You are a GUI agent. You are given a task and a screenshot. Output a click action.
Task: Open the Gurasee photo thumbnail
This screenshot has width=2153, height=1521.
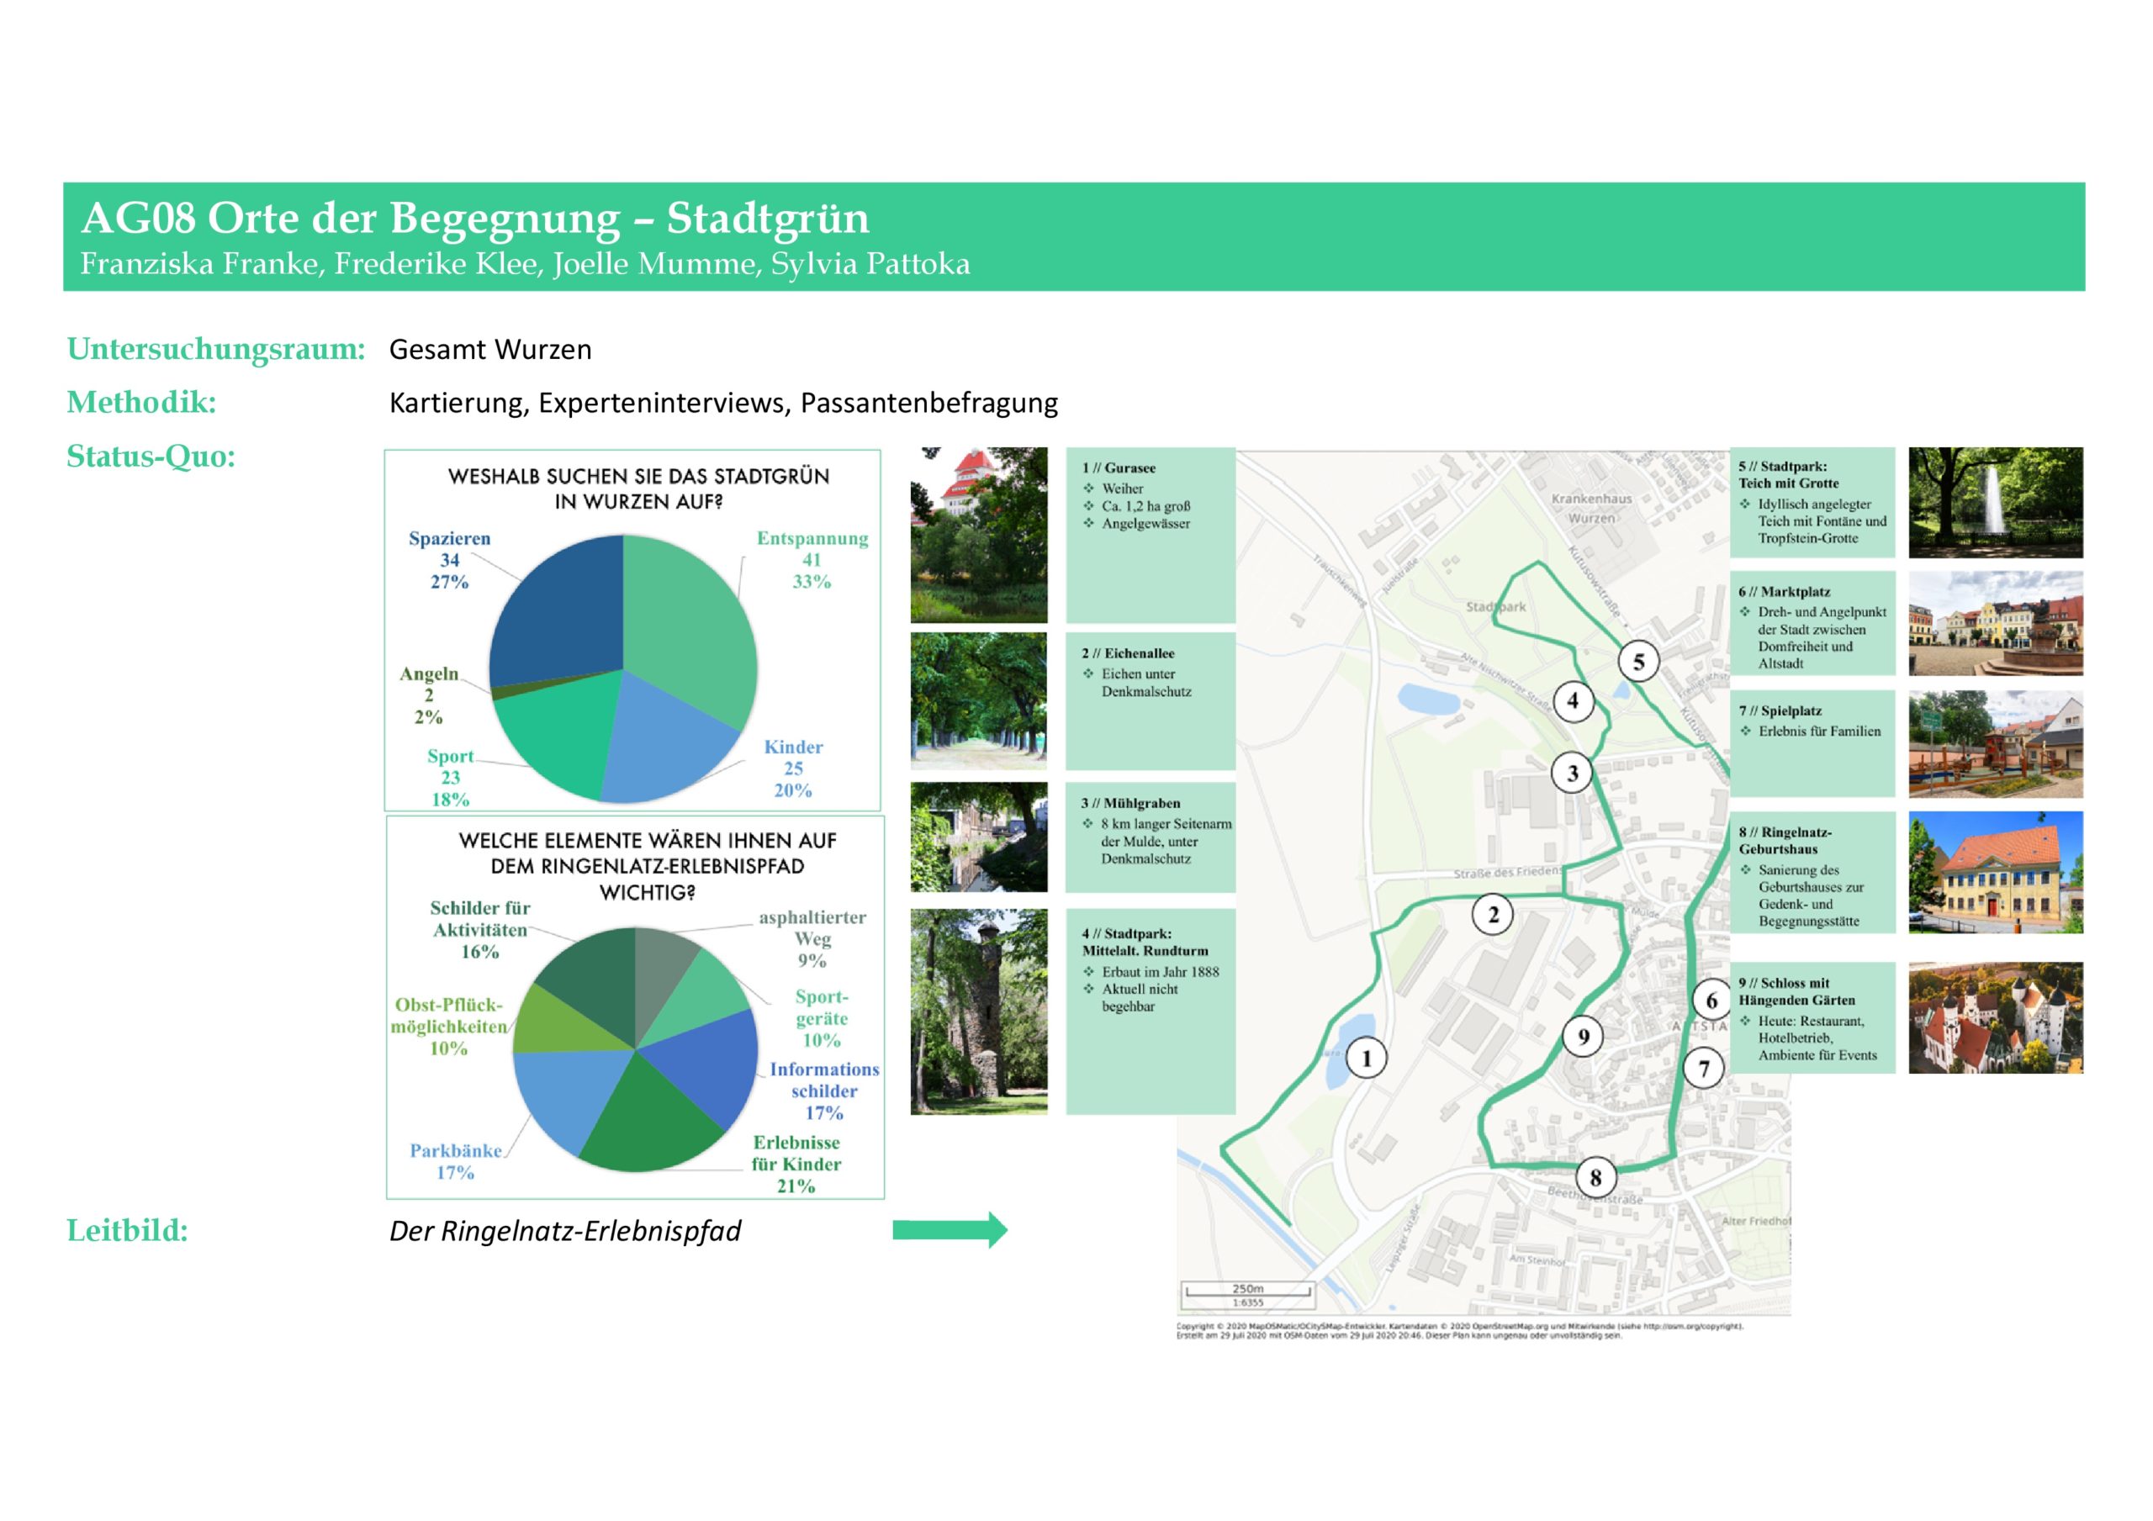click(x=978, y=535)
